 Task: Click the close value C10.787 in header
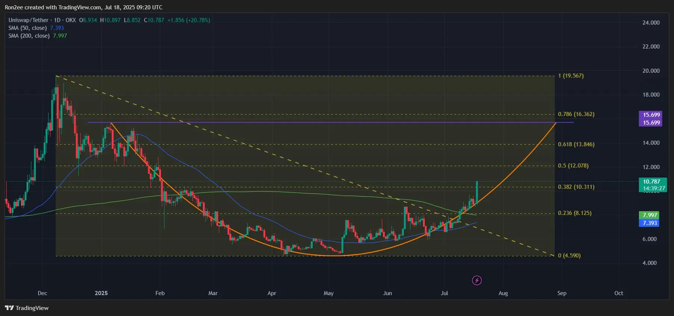pyautogui.click(x=154, y=20)
